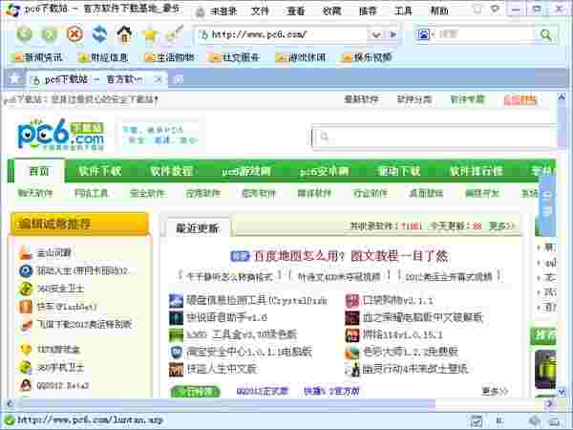Open 血之荣耀电脑版中文破解版 link
Image resolution: width=573 pixels, height=430 pixels.
[x=422, y=317]
